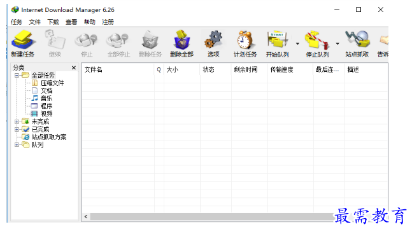Sort by 状态 column header

coord(215,69)
